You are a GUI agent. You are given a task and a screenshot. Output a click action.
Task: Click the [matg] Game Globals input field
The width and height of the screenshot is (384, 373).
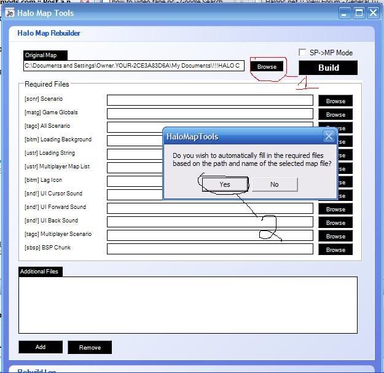tap(210, 114)
